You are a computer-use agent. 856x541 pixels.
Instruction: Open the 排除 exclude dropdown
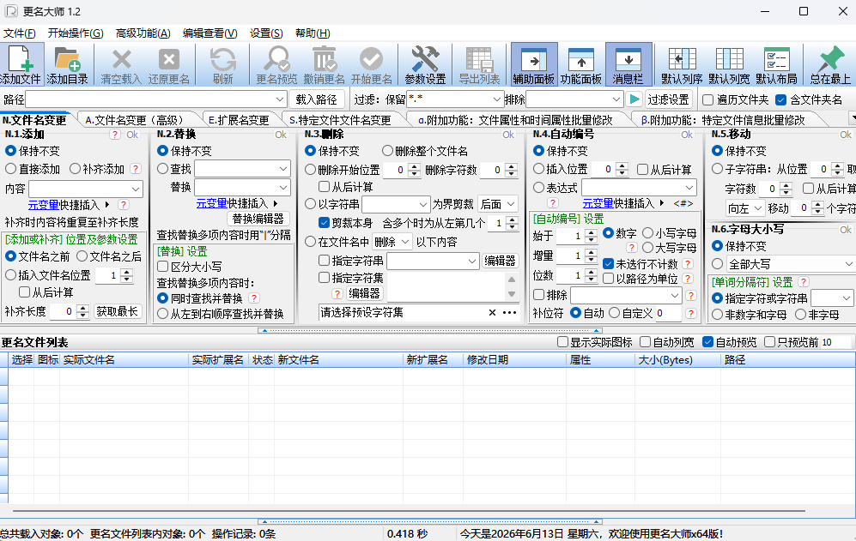click(x=616, y=99)
